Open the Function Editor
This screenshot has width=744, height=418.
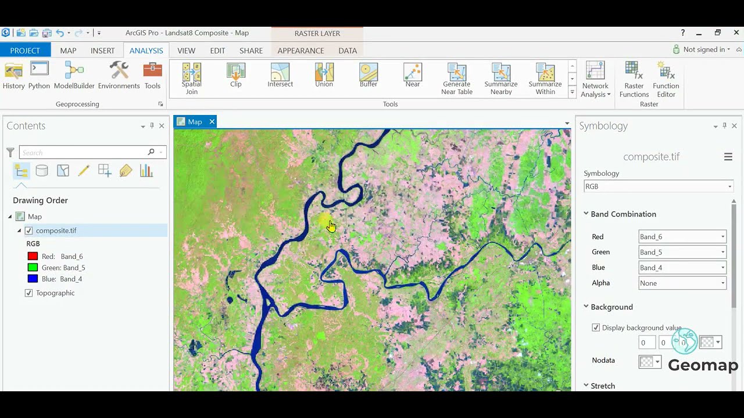(x=666, y=80)
